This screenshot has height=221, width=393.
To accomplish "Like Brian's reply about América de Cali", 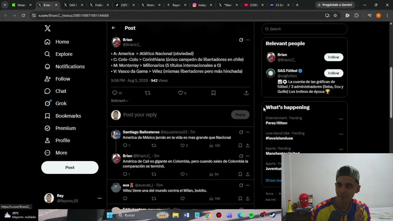I will coord(182,174).
